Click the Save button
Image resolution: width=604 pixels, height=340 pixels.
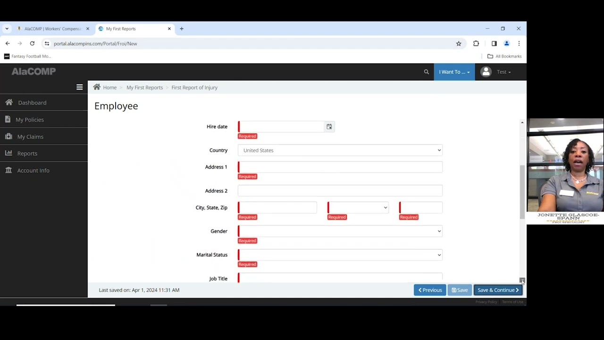460,290
